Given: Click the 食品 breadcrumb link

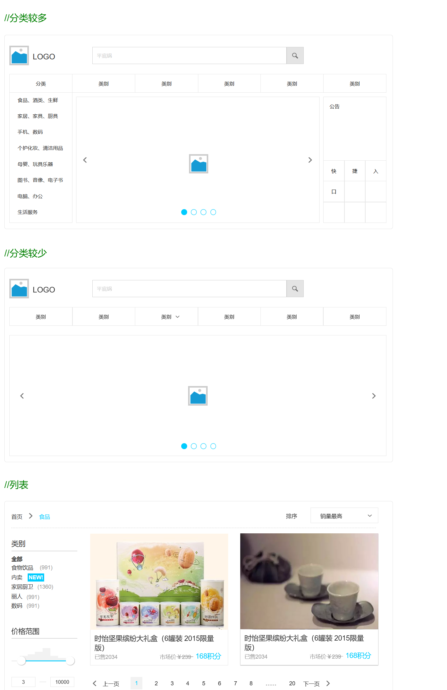Looking at the screenshot, I should click(x=44, y=517).
